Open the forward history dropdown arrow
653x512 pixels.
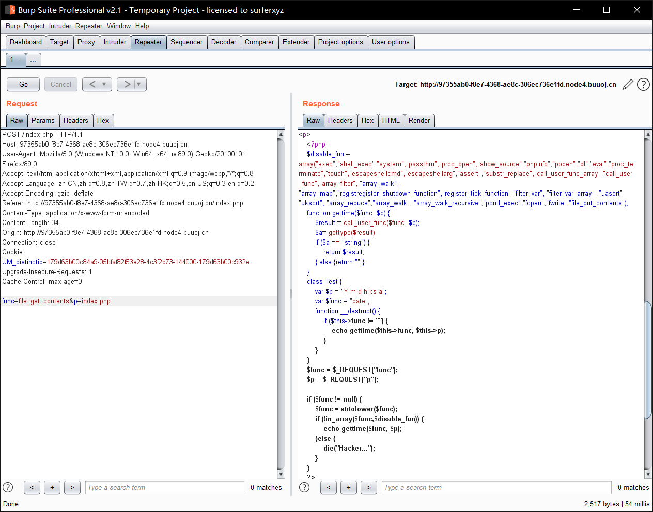tap(139, 84)
